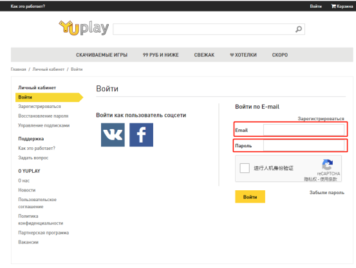Log in with the VK icon
356x268 pixels.
point(113,135)
